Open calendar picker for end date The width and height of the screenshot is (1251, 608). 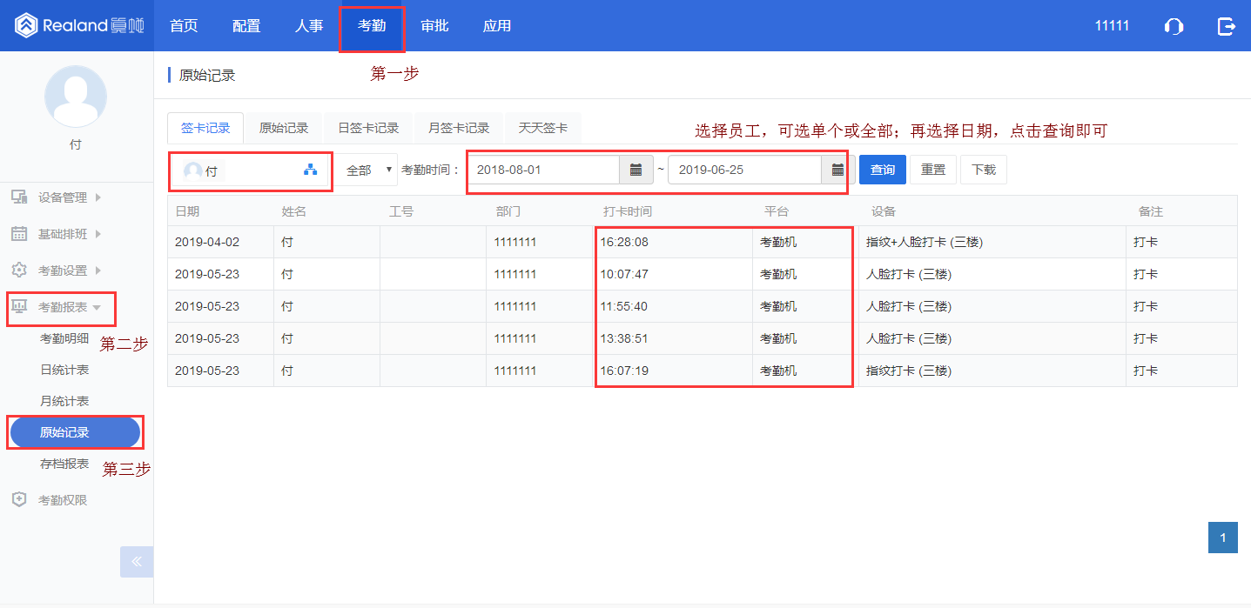coord(838,170)
